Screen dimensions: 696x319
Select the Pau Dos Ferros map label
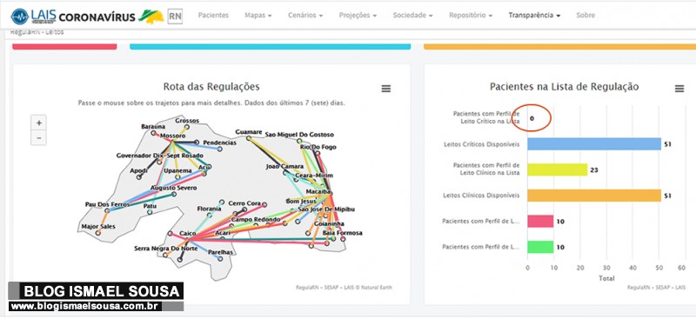click(107, 204)
